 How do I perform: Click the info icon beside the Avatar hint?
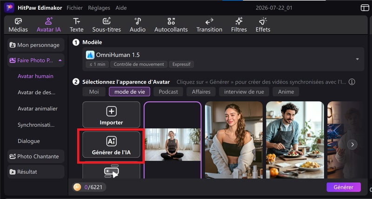pyautogui.click(x=352, y=82)
